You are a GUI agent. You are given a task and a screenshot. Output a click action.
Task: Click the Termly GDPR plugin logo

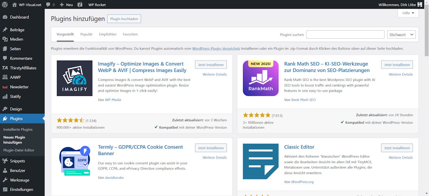coord(75,162)
